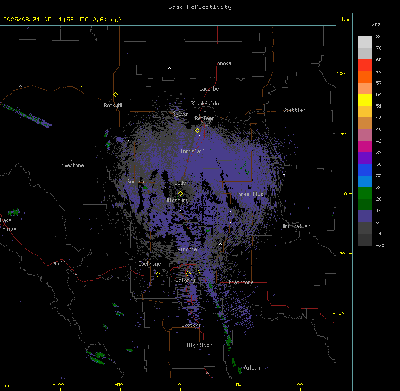Select the Drumheller label

[296, 226]
